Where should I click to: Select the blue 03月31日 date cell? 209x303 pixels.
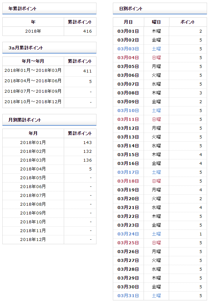pos(128,296)
